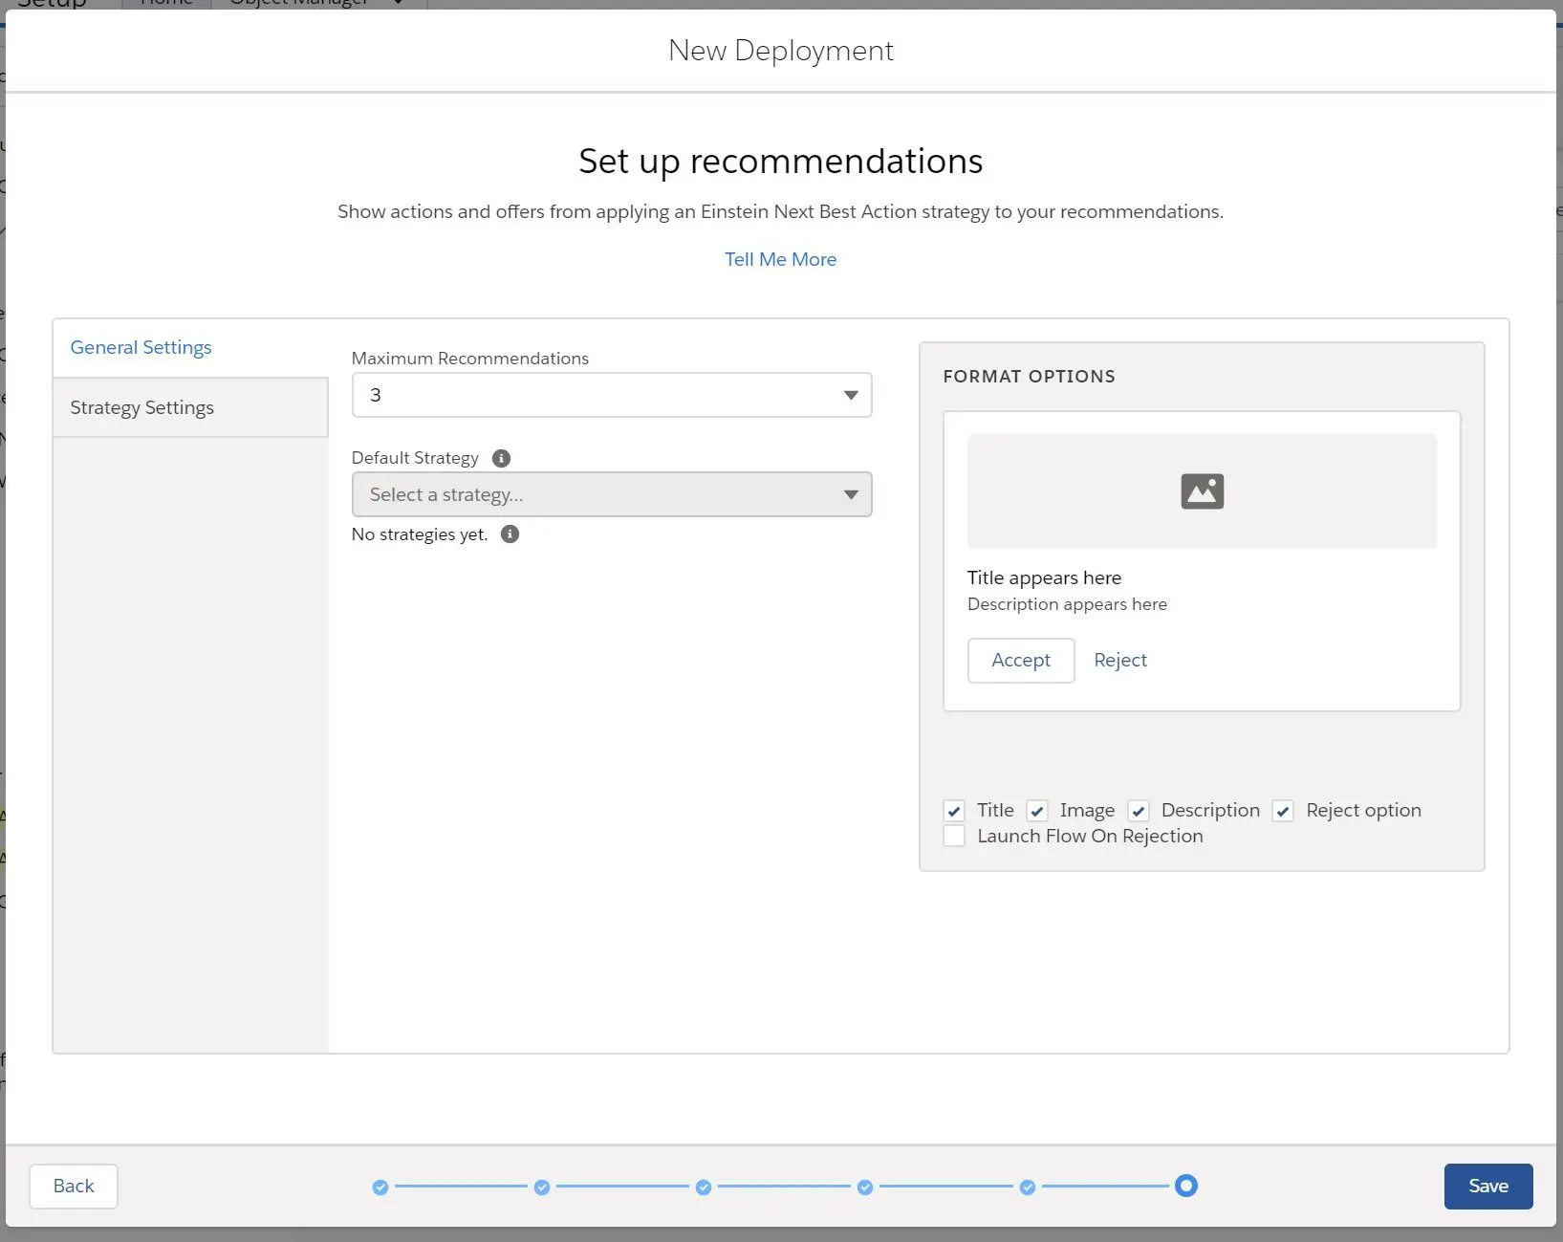Screen dimensions: 1563x1242
Task: Click the third completed progress step indicator
Action: pyautogui.click(x=704, y=1187)
